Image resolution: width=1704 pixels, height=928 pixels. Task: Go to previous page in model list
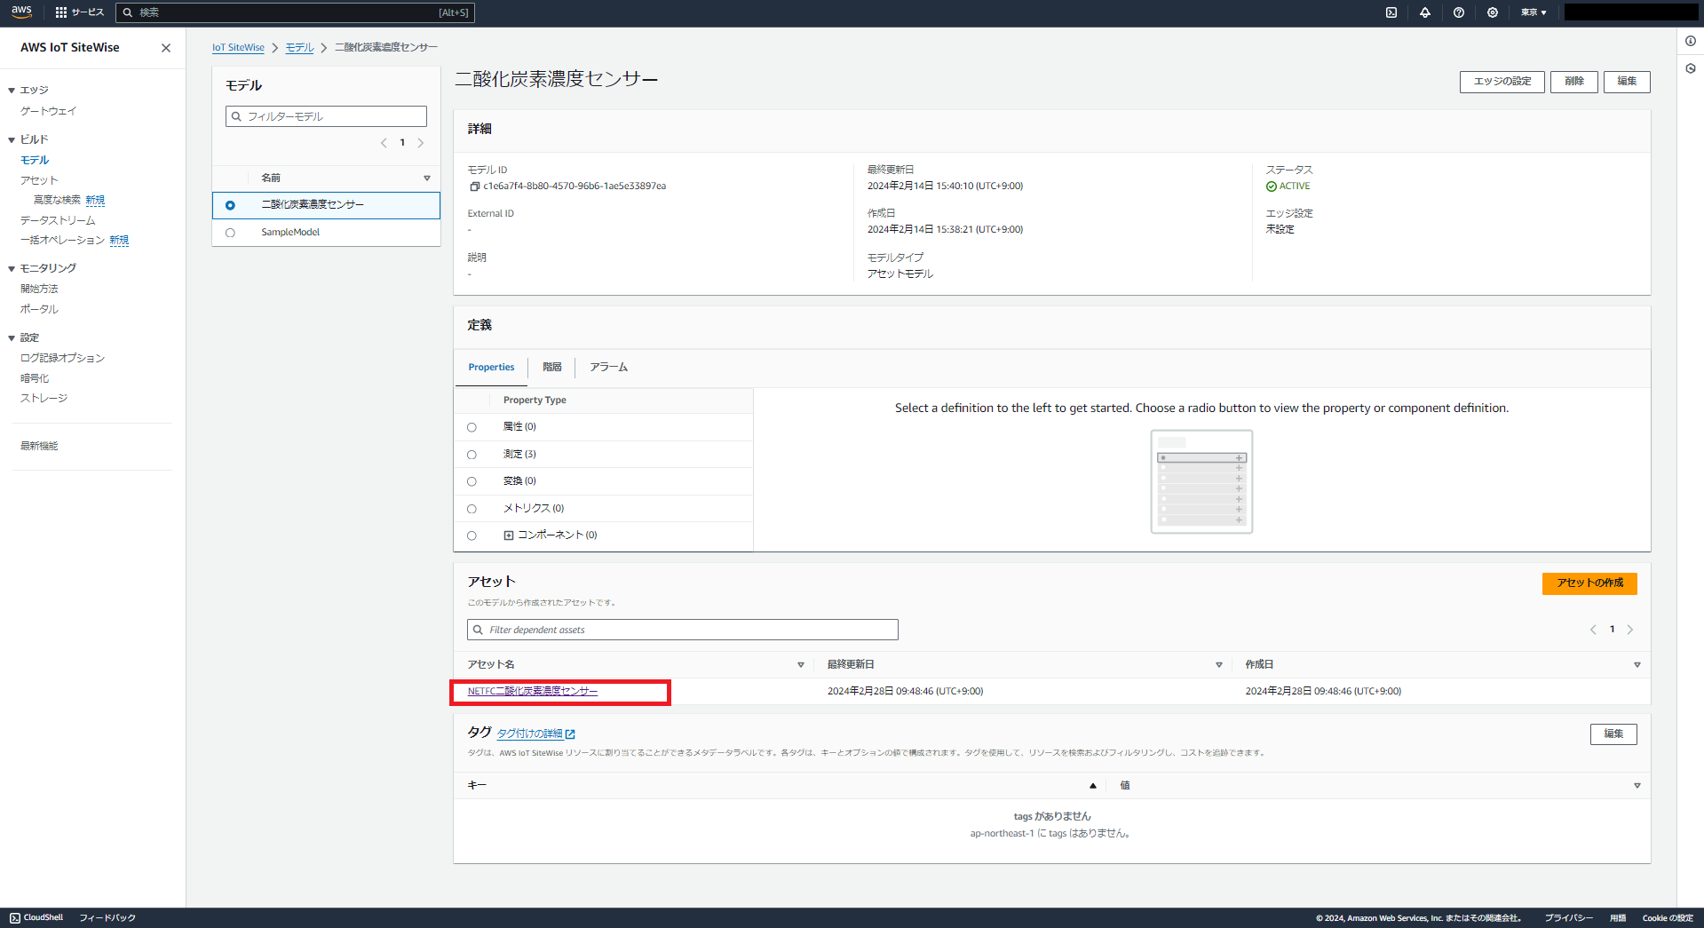[384, 143]
